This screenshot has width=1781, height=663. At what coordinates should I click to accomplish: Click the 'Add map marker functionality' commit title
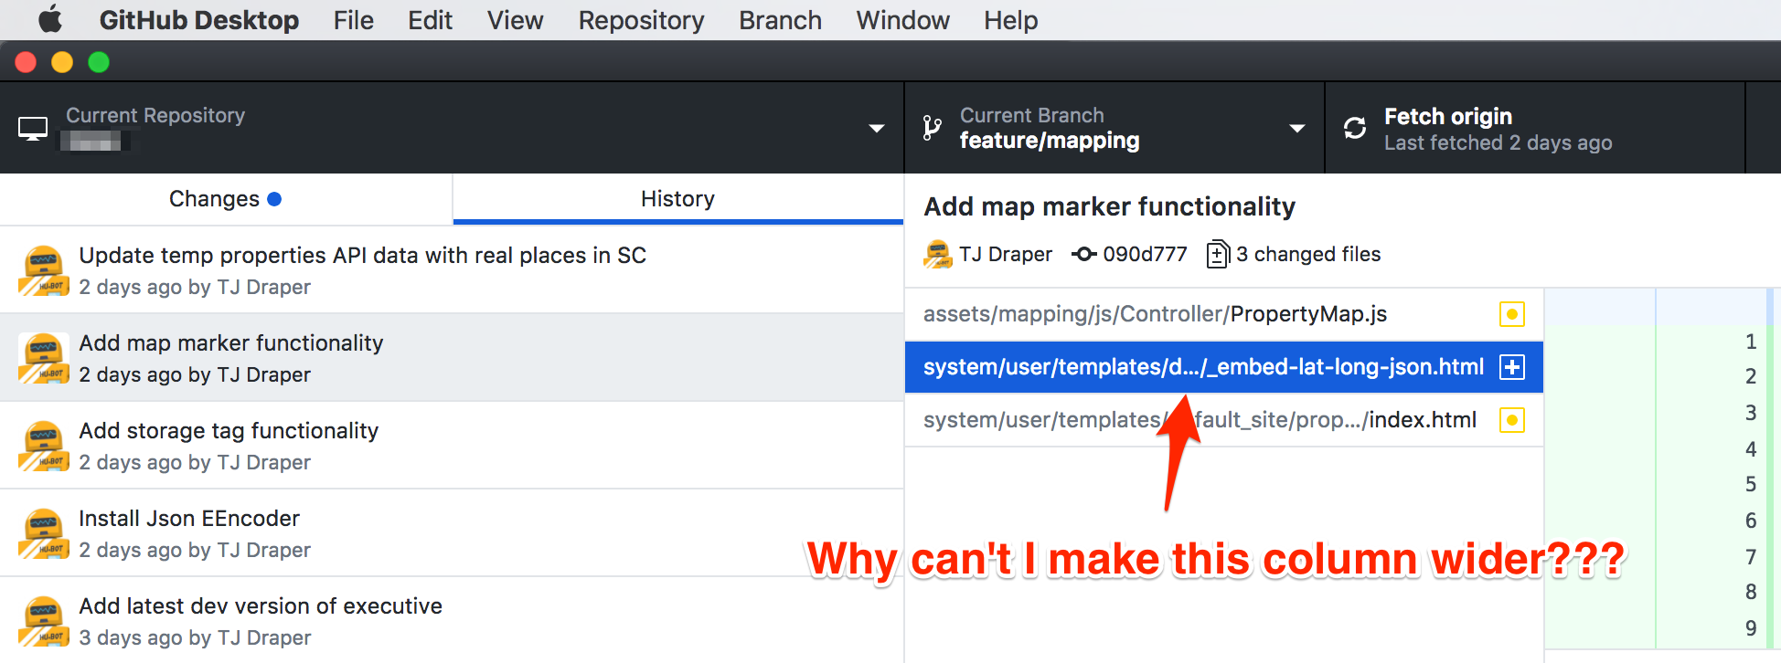(1109, 206)
